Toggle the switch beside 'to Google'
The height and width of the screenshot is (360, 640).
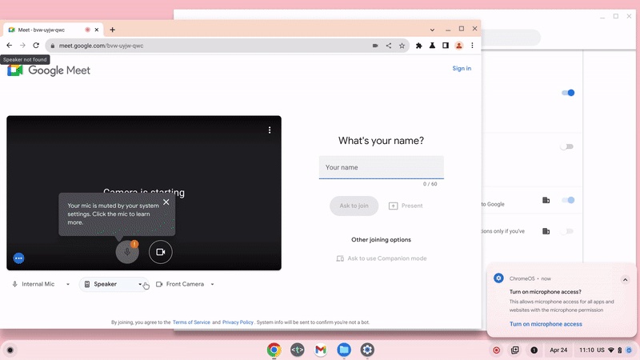(568, 200)
